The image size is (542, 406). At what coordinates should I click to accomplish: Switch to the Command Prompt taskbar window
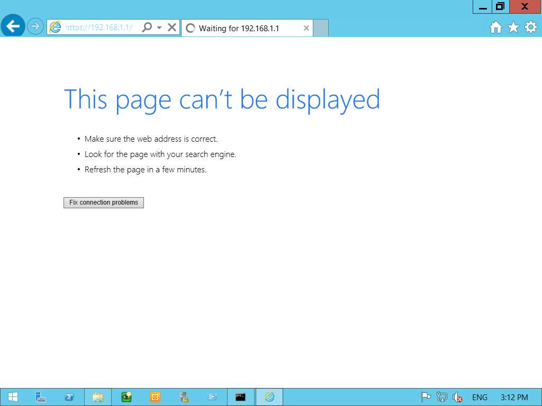point(241,397)
